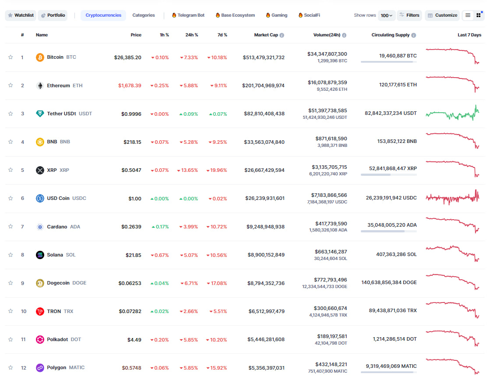The height and width of the screenshot is (381, 490).
Task: Open Base Ecosystem trending tab
Action: point(235,15)
